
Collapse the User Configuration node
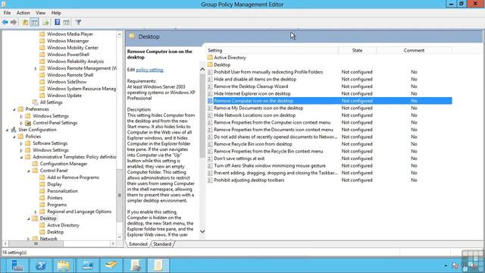point(7,130)
